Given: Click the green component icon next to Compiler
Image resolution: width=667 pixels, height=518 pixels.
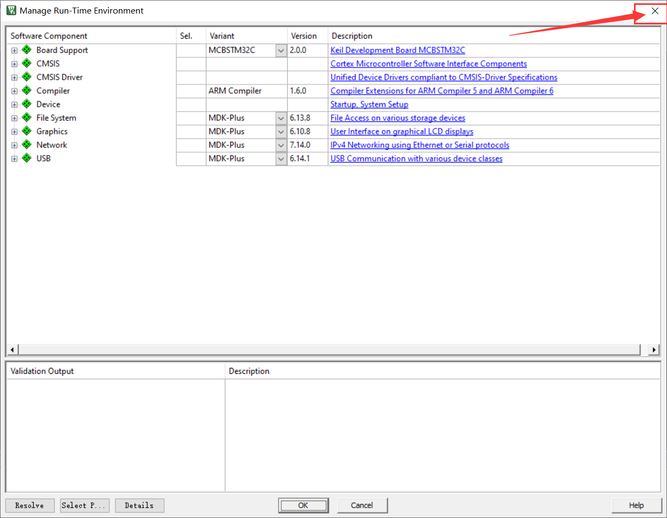Looking at the screenshot, I should click(27, 90).
